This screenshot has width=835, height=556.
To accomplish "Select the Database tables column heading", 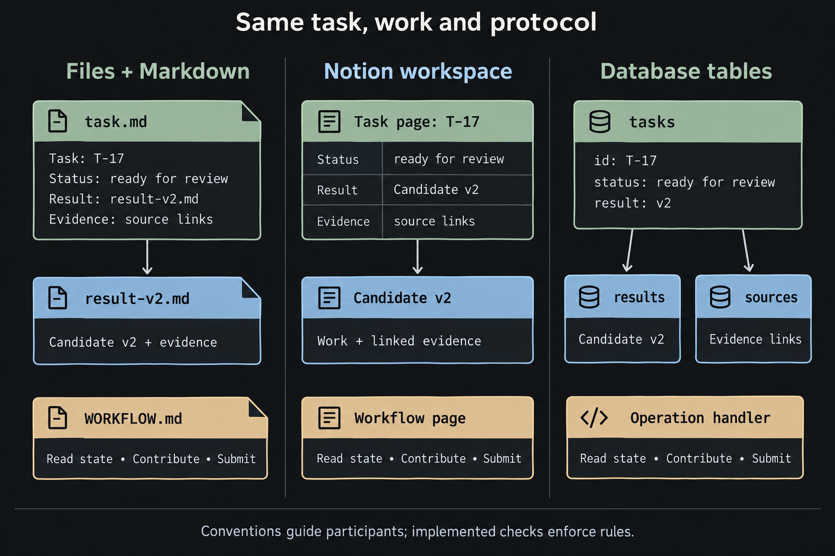I will coord(686,71).
